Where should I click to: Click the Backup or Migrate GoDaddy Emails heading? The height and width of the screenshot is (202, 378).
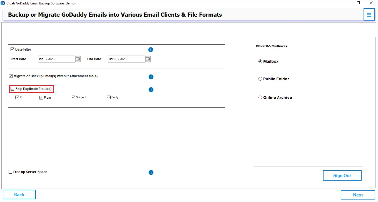[x=115, y=15]
